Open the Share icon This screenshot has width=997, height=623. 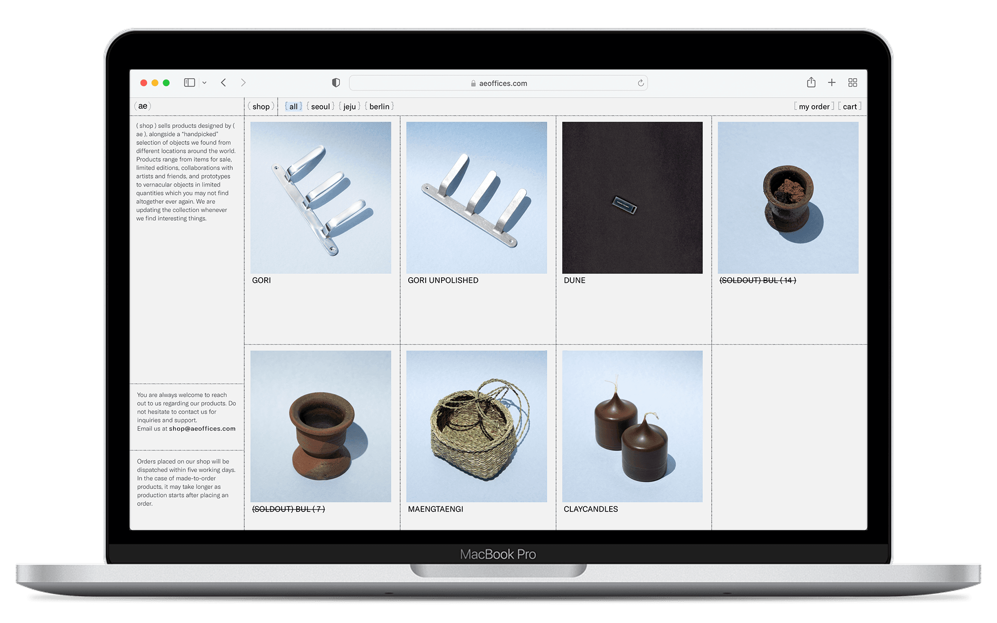coord(811,83)
